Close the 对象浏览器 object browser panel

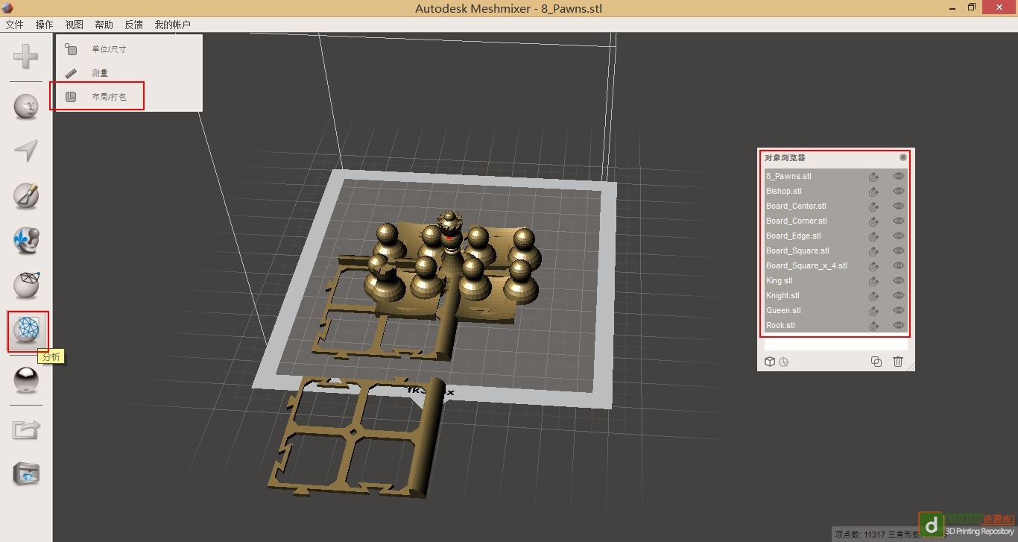tap(903, 157)
